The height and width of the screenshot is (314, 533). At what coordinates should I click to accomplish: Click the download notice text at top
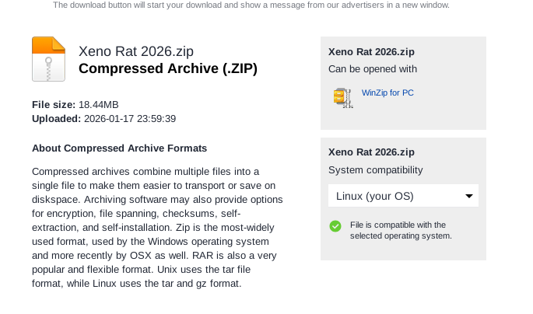251,5
